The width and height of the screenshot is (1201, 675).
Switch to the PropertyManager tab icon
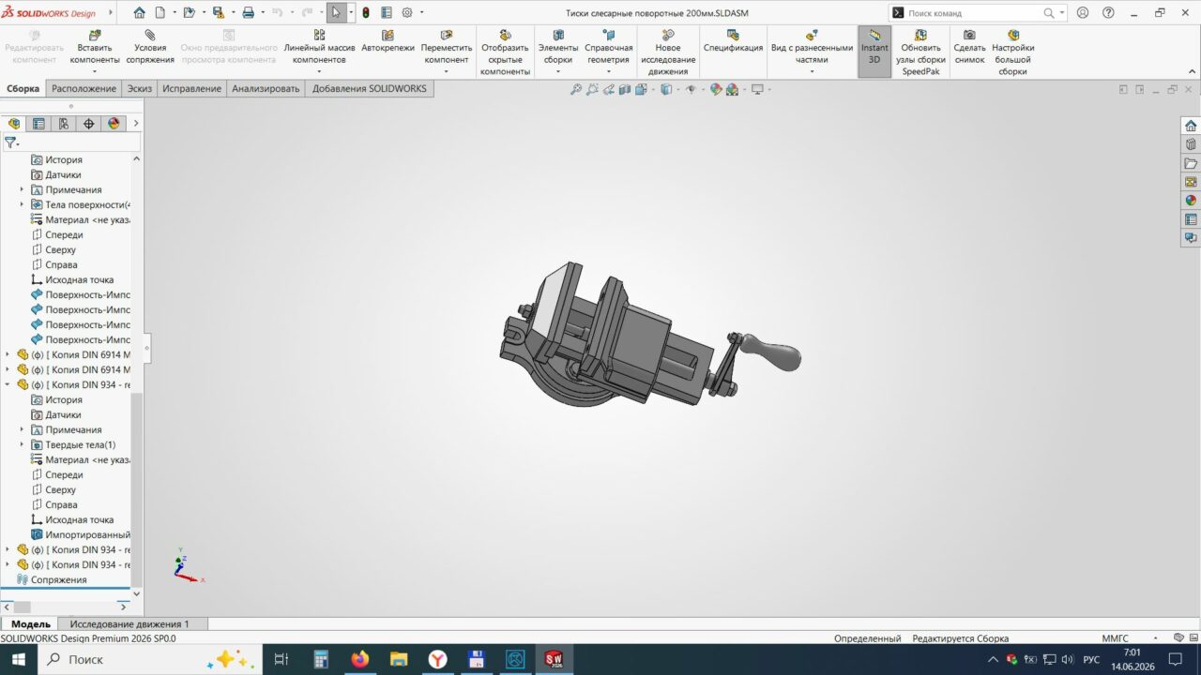[x=38, y=123]
